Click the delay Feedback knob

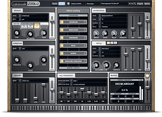click(x=117, y=65)
